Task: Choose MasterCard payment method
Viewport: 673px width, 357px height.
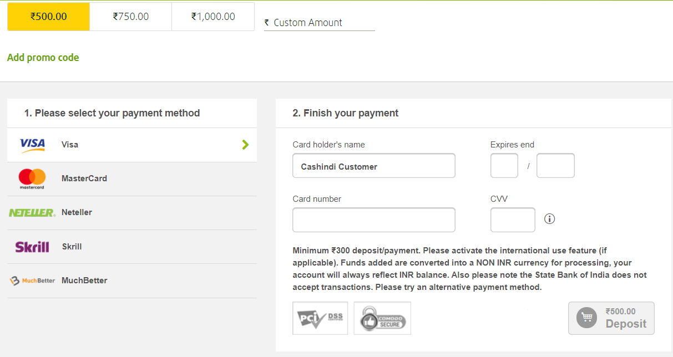Action: (x=84, y=178)
